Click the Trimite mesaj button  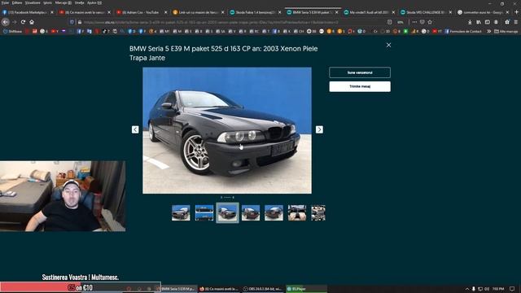pyautogui.click(x=360, y=86)
